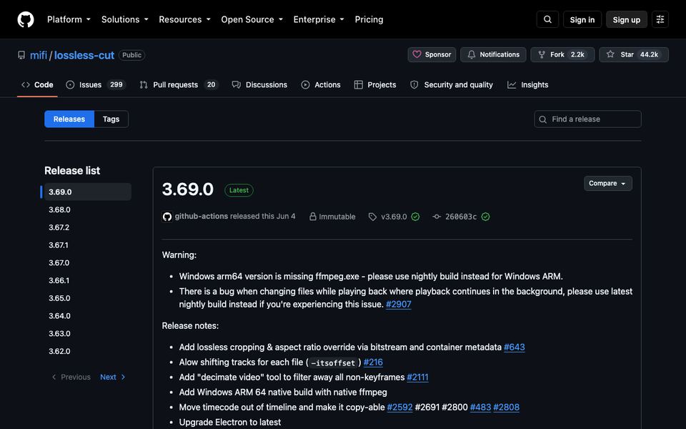Screen dimensions: 686x429
Task: Expand the Resources menu
Action: [x=184, y=19]
